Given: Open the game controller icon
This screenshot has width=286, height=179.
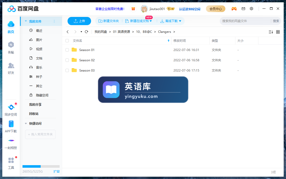Looking at the screenshot, I should 234,9.
